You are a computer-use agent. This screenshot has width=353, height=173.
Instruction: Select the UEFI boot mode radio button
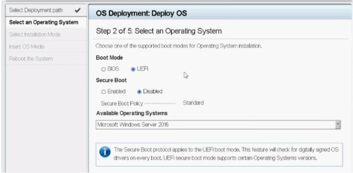[133, 70]
